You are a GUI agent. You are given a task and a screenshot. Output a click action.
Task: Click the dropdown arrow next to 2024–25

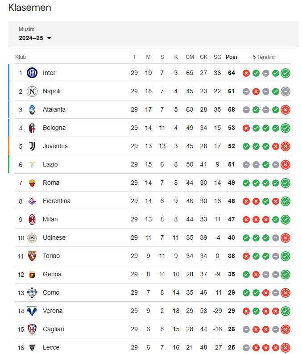49,38
